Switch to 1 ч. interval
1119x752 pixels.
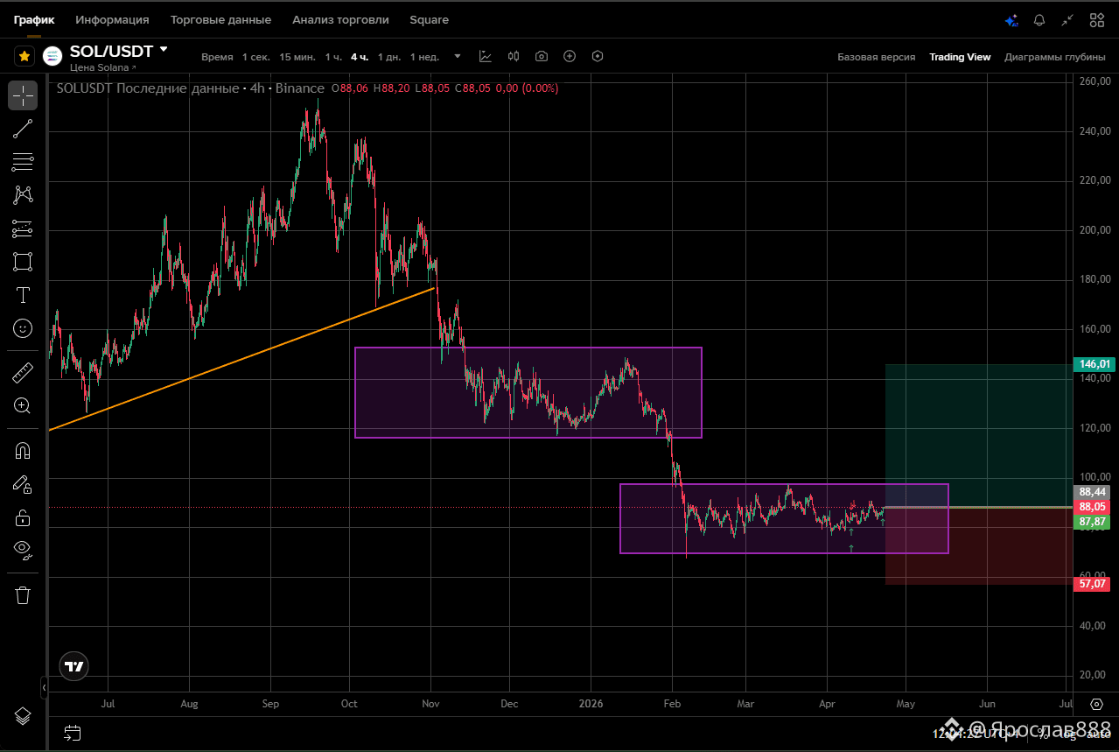pos(333,57)
